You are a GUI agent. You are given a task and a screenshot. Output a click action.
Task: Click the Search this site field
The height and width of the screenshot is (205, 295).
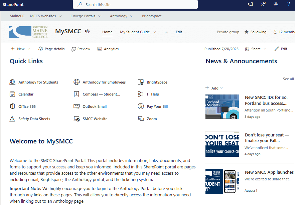(135, 4)
